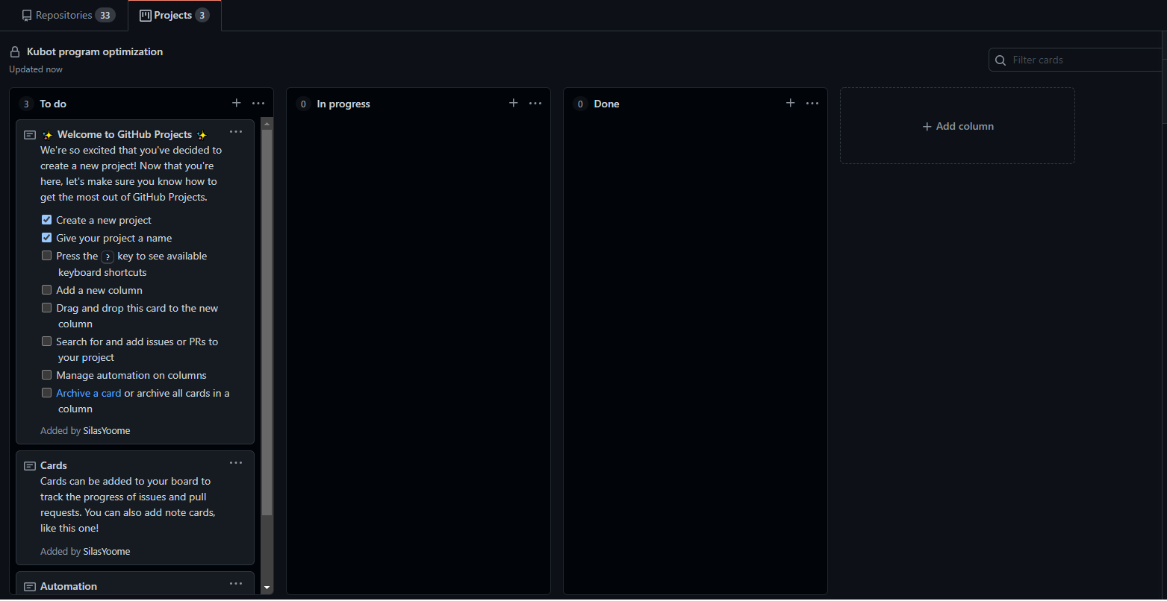Add a card to the In progress column
Screen dimensions: 1167x601
point(514,103)
